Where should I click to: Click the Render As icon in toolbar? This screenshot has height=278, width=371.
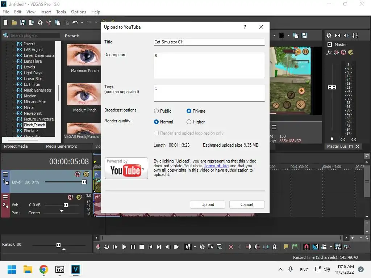click(x=31, y=22)
